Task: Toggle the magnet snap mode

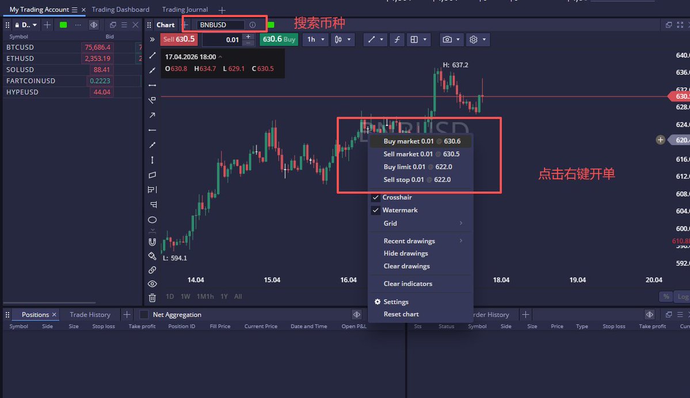Action: tap(153, 242)
